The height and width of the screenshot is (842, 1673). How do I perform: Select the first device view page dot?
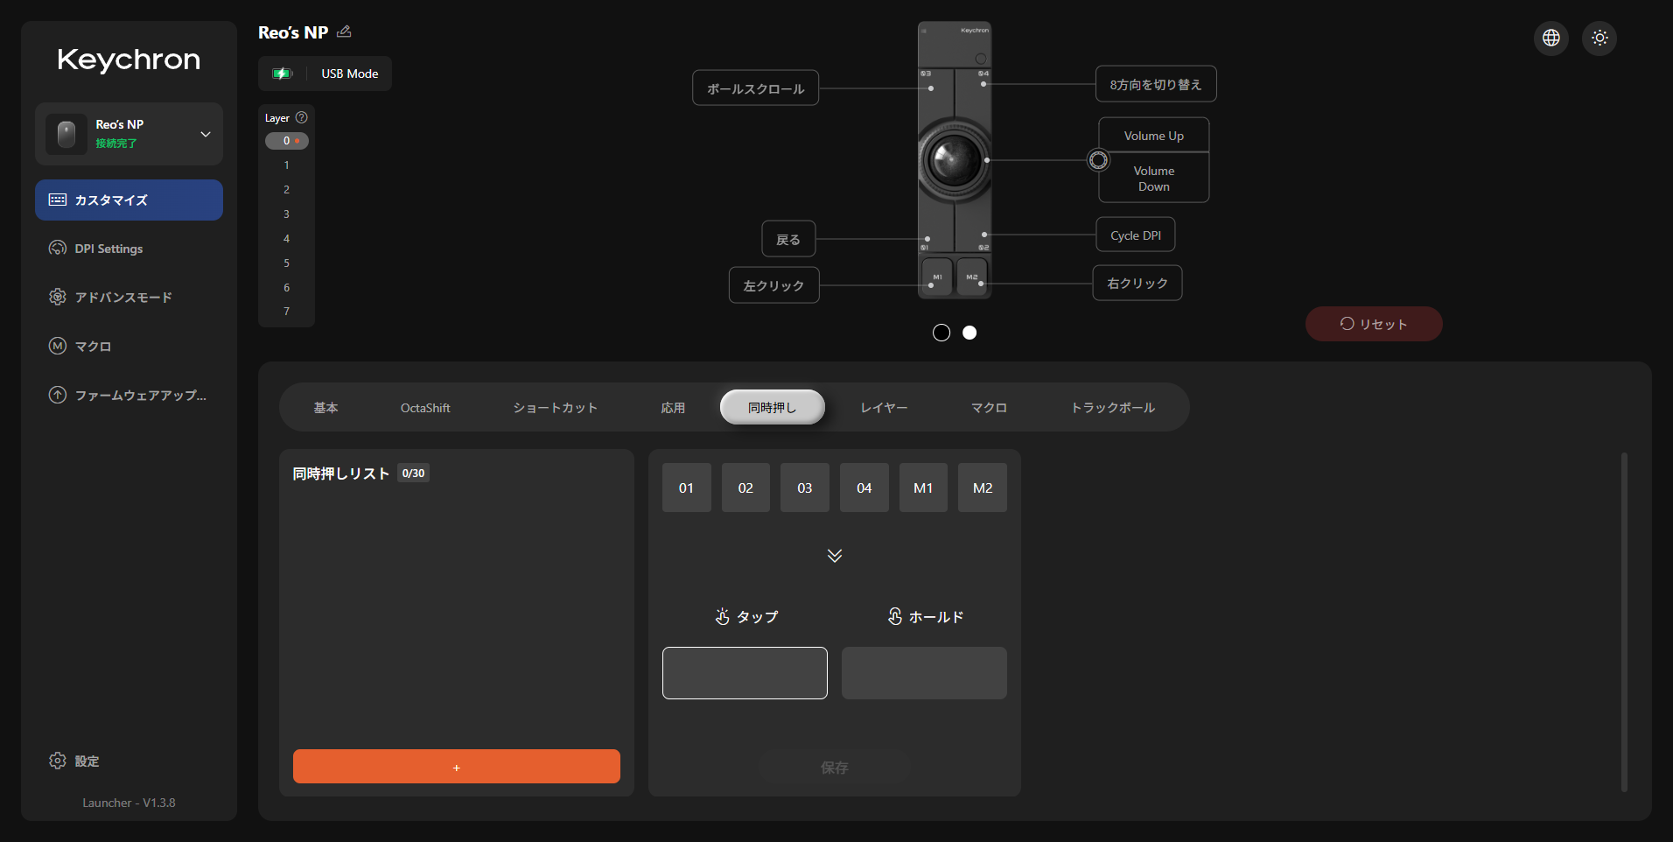(x=941, y=333)
